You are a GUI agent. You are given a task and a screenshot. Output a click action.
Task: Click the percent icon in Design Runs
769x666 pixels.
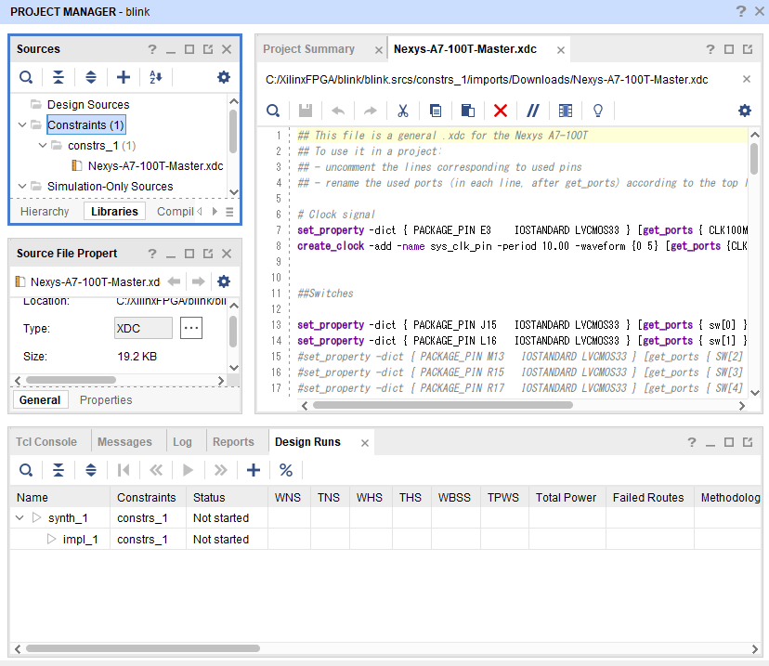(x=286, y=470)
